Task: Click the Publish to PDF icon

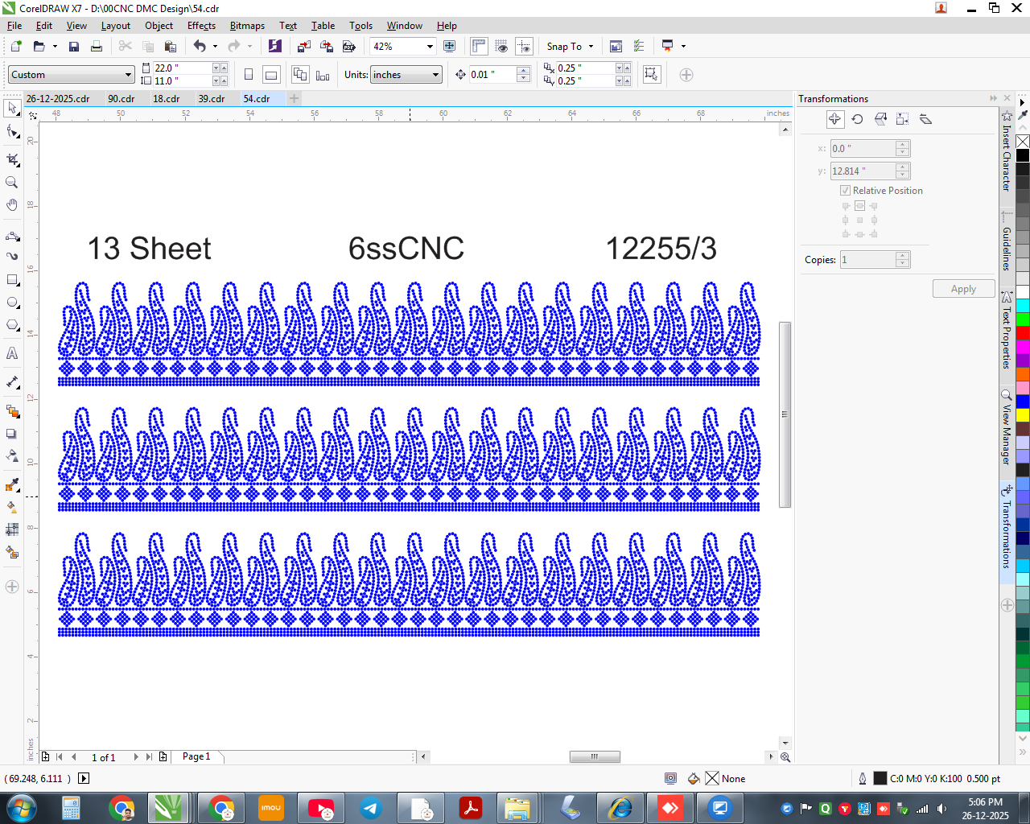Action: (348, 47)
